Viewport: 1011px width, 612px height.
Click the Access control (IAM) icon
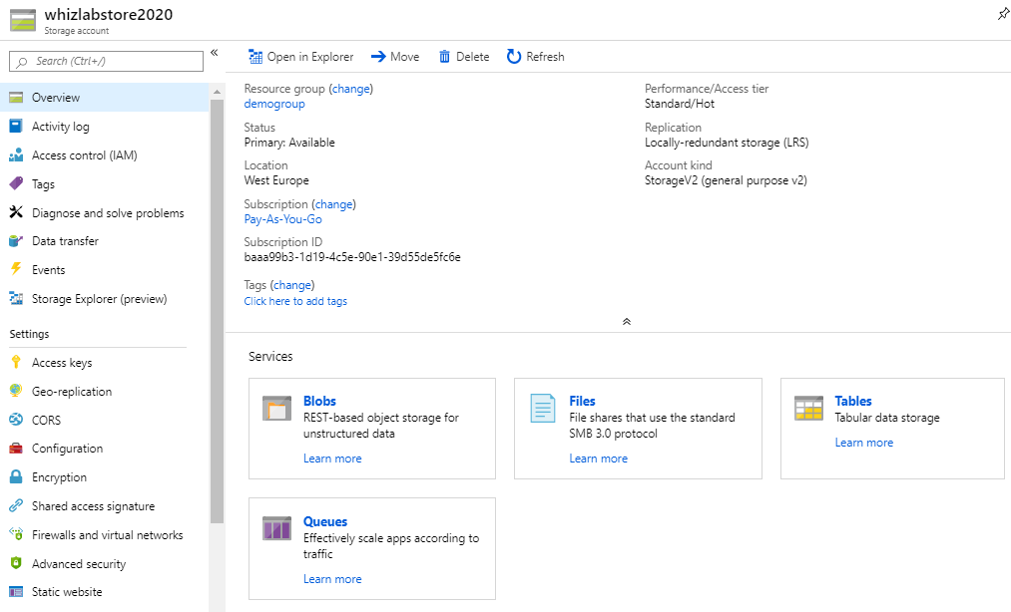point(16,155)
